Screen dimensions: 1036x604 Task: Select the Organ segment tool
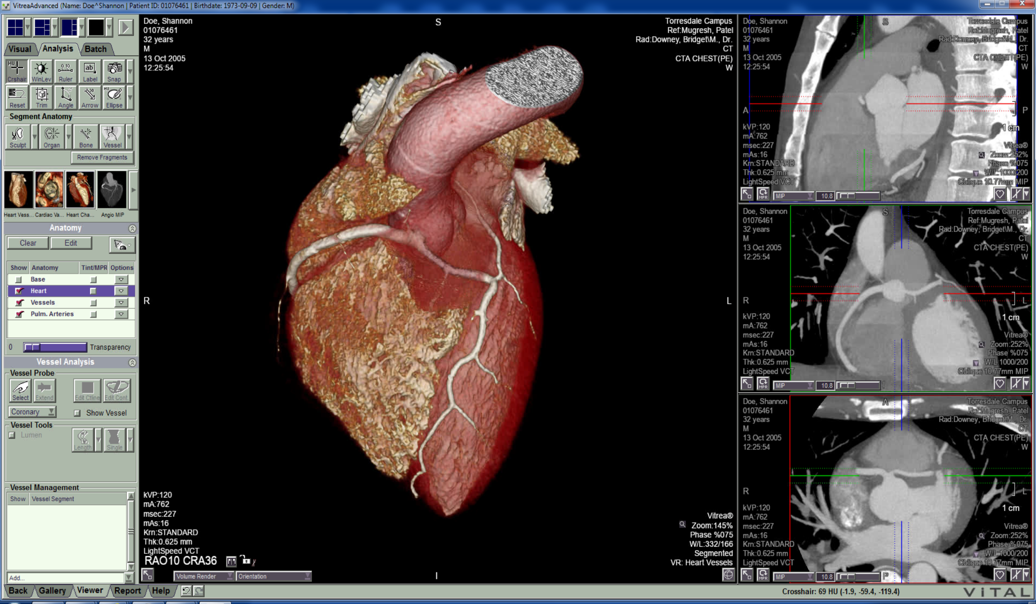pyautogui.click(x=52, y=137)
